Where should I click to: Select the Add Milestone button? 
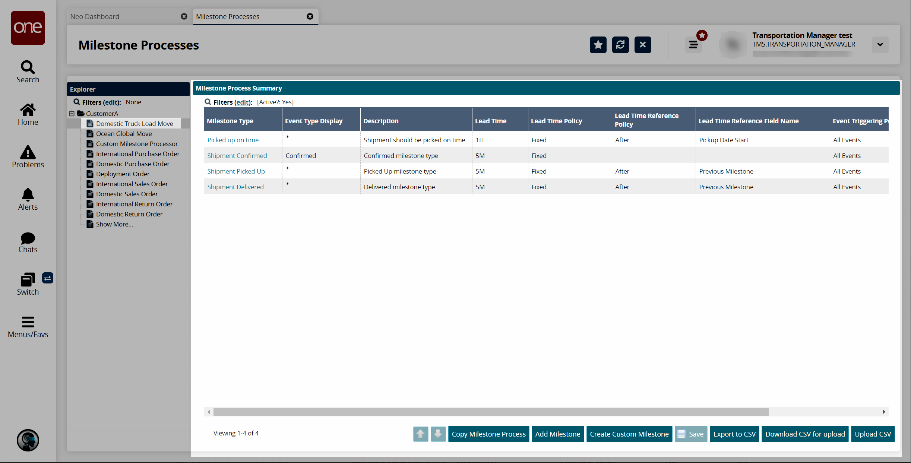click(x=557, y=434)
